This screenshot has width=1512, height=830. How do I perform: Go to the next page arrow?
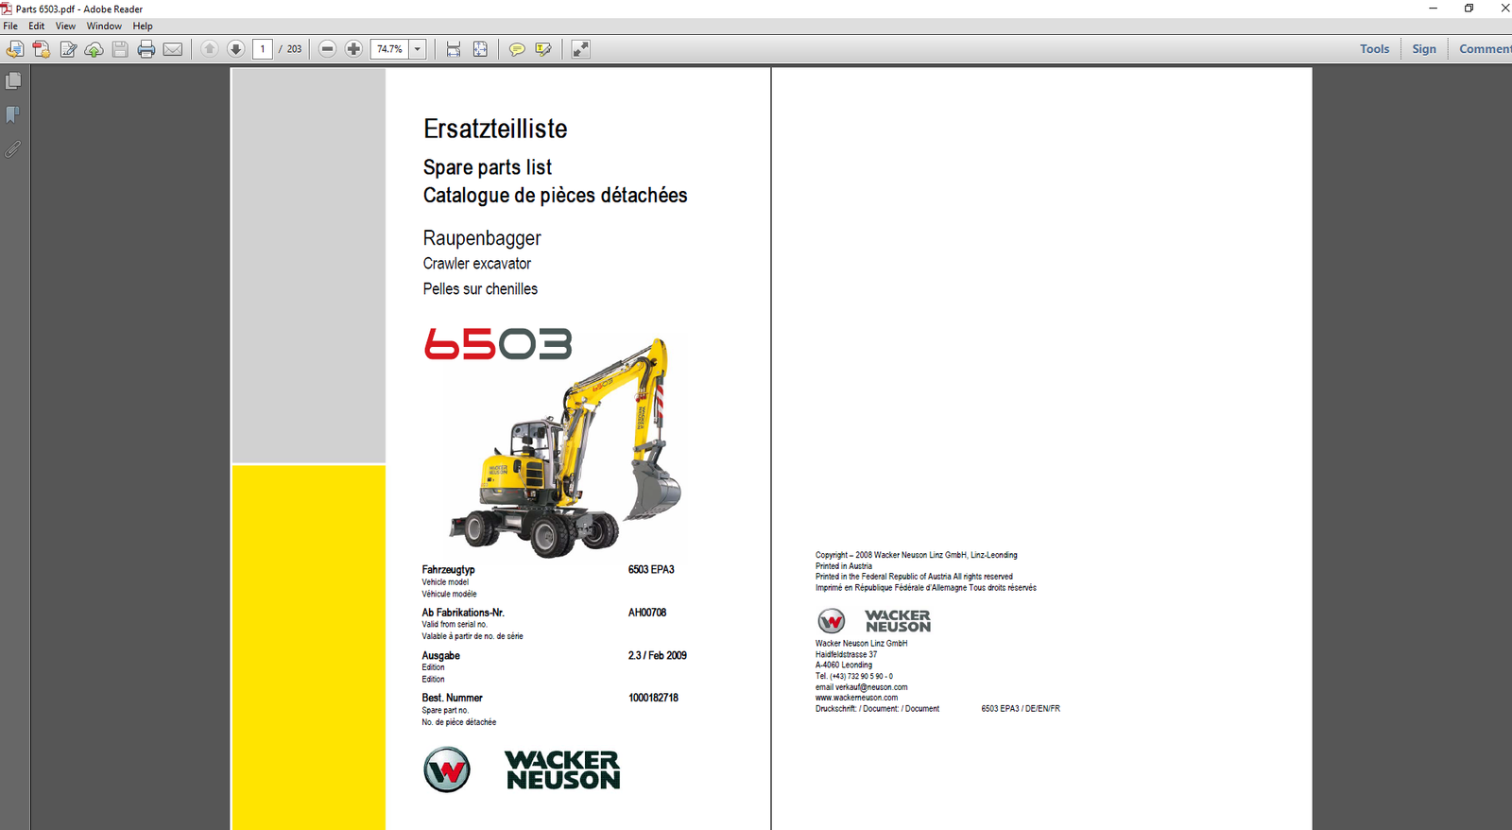pyautogui.click(x=236, y=49)
